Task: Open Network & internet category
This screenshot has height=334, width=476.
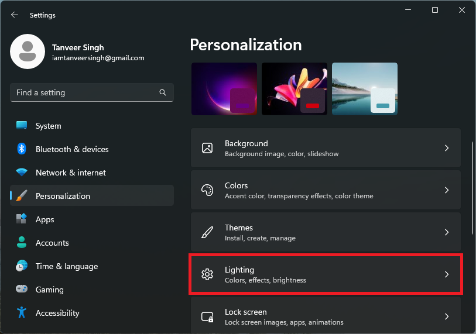Action: (x=92, y=173)
